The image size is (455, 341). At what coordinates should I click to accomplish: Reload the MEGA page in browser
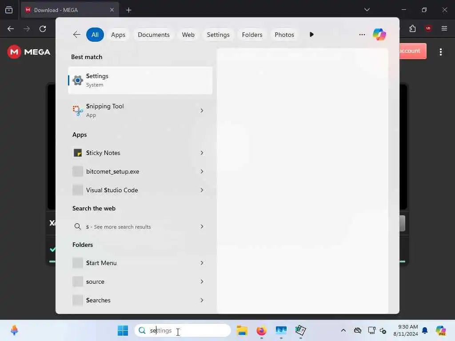43,29
